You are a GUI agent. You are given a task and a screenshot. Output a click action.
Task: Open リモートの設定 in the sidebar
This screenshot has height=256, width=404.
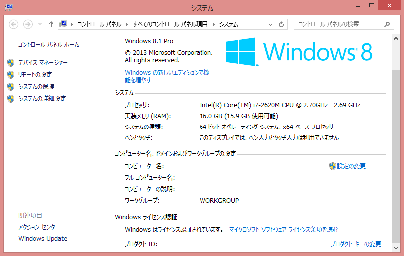[35, 75]
